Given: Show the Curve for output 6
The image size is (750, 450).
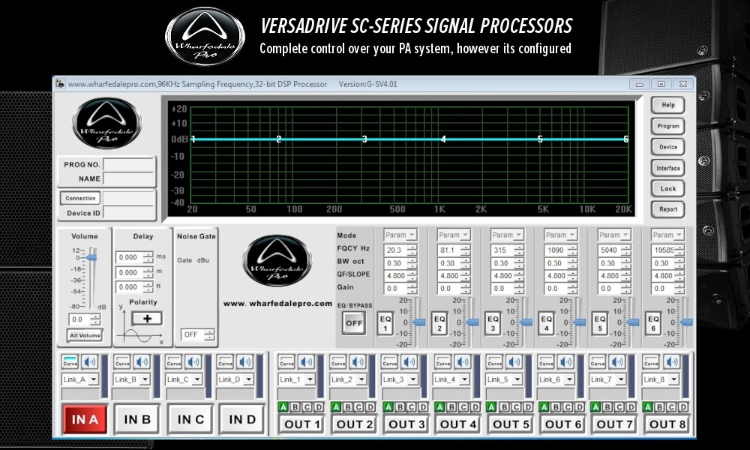Looking at the screenshot, I should pos(546,362).
